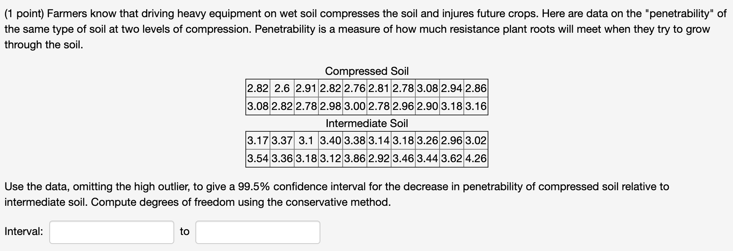Click the 3.00 cell in Compressed Soil table

355,106
